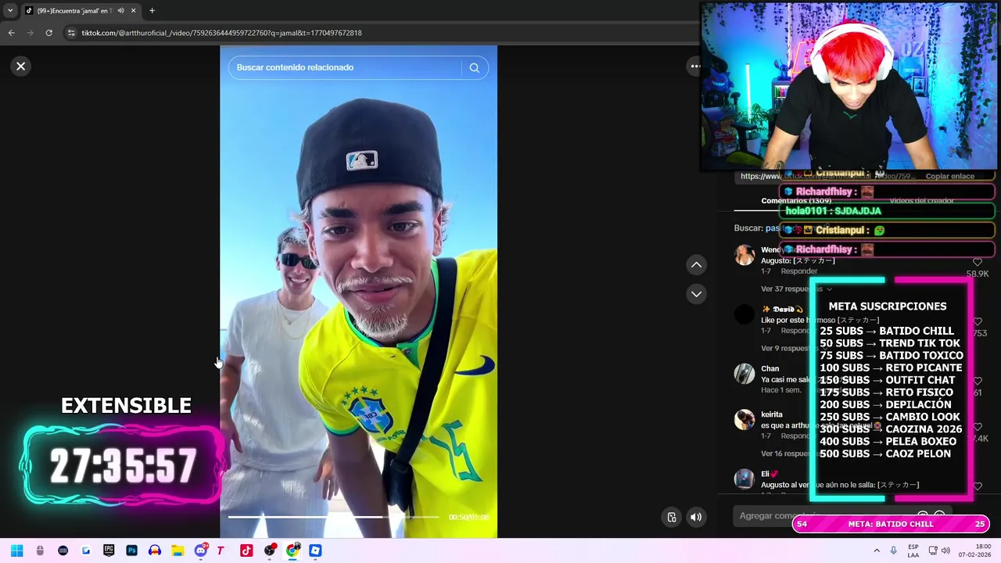Open keirita's commenter avatar
This screenshot has height=563, width=1001.
pyautogui.click(x=744, y=420)
